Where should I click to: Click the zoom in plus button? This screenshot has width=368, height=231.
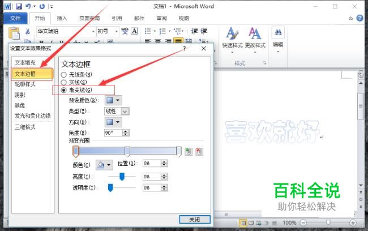click(x=353, y=223)
